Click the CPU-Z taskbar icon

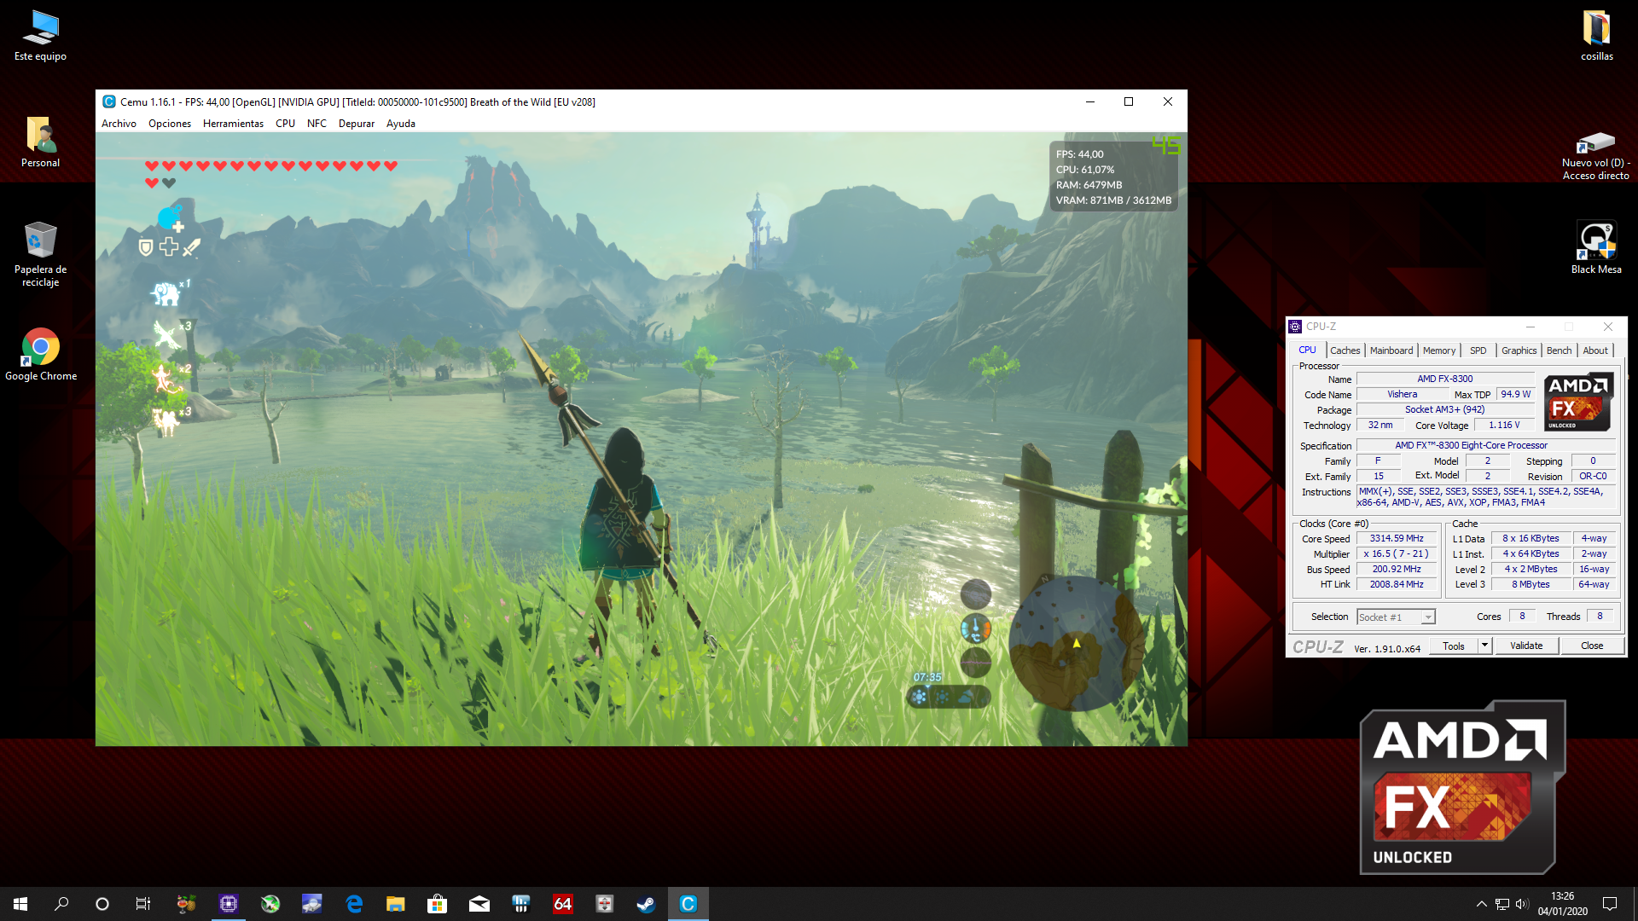pos(228,904)
